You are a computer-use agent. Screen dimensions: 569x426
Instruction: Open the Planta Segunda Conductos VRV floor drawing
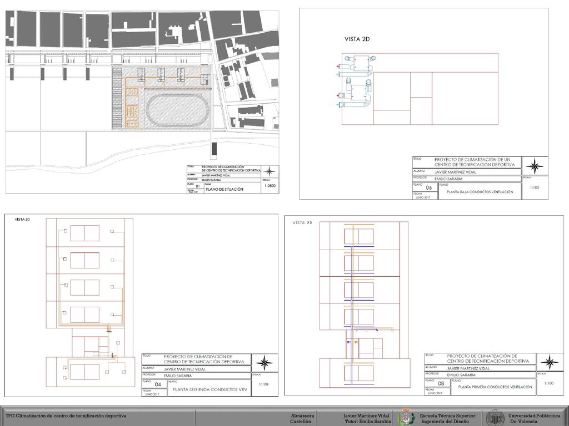pyautogui.click(x=141, y=305)
